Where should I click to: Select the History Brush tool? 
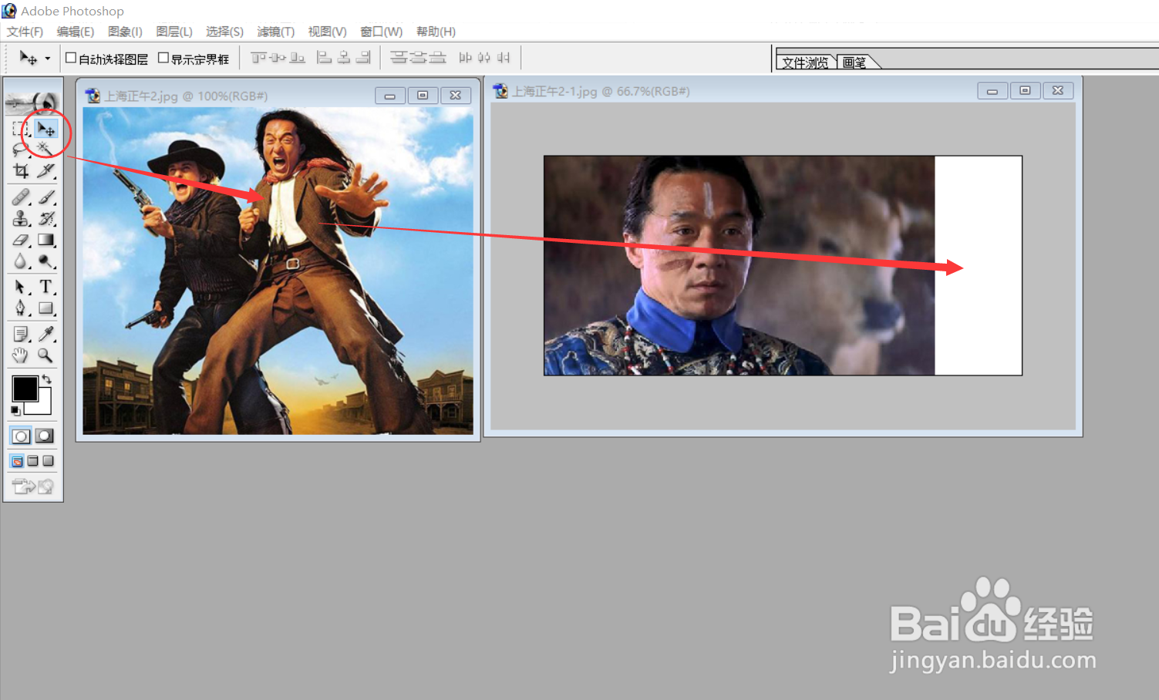click(x=45, y=219)
